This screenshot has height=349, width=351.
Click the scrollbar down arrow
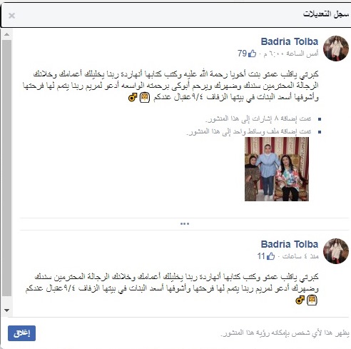[6, 310]
